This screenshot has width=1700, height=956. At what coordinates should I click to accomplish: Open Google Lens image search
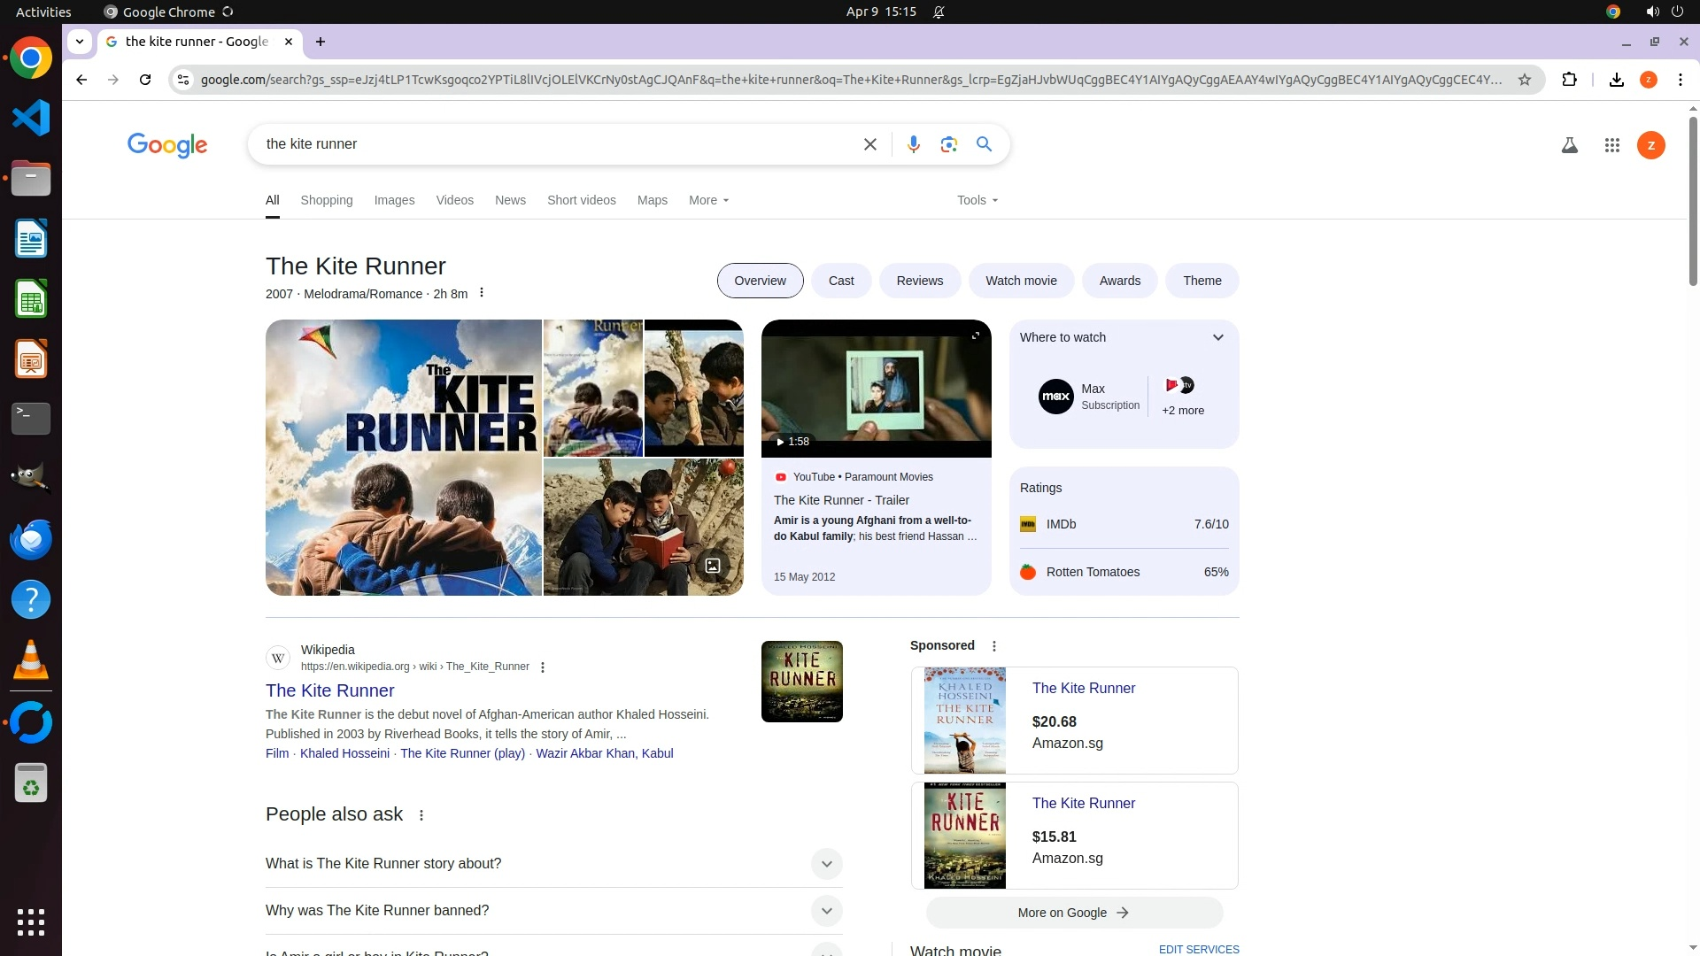tap(948, 144)
